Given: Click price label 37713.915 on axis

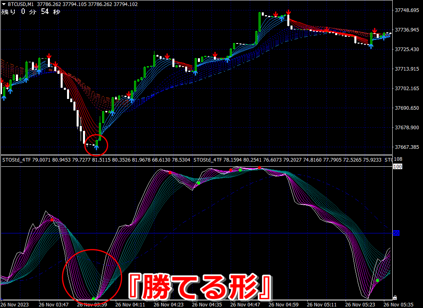Looking at the screenshot, I should (407, 69).
